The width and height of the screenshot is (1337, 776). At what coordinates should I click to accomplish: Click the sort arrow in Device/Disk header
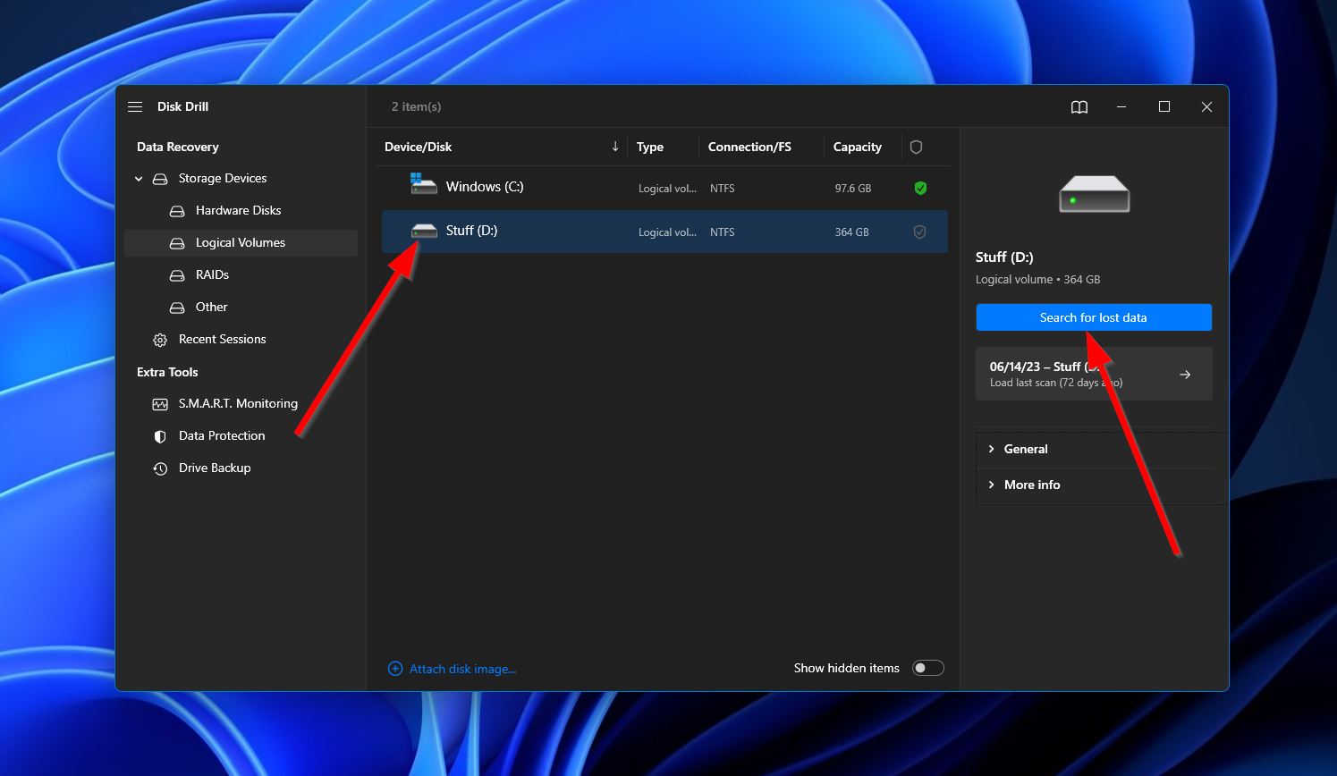pos(615,147)
